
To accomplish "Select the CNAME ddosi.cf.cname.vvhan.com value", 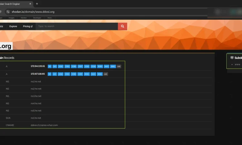I will tap(44, 125).
